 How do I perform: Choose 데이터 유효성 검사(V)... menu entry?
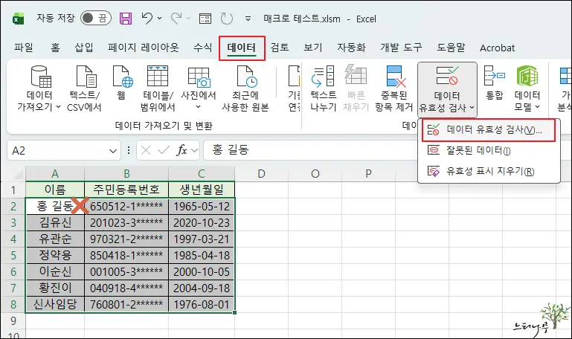(489, 130)
